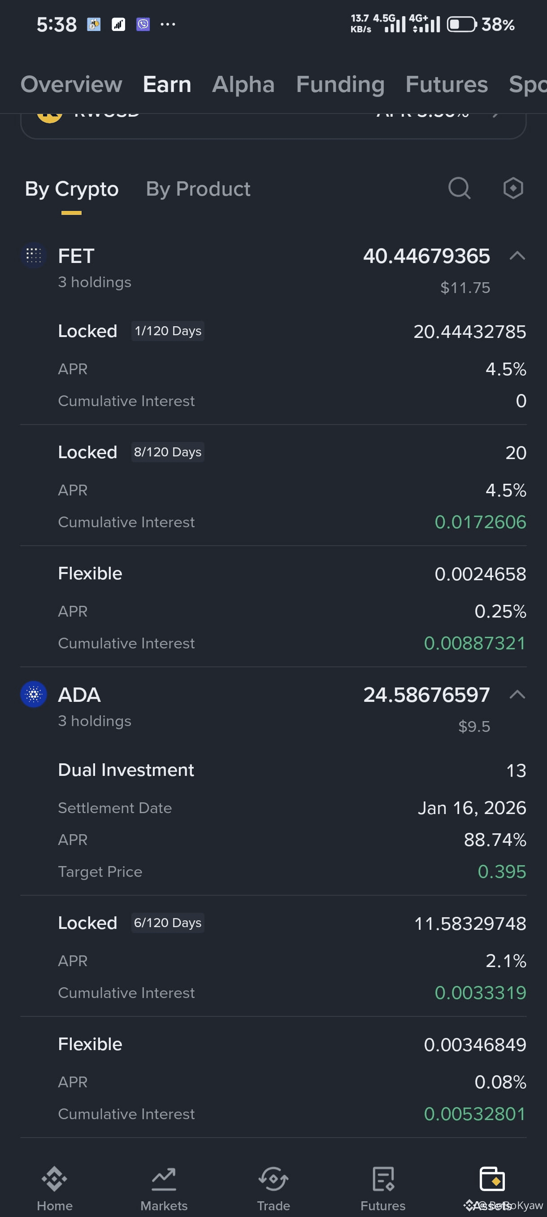
Task: Open the hexagon settings icon
Action: click(x=513, y=188)
